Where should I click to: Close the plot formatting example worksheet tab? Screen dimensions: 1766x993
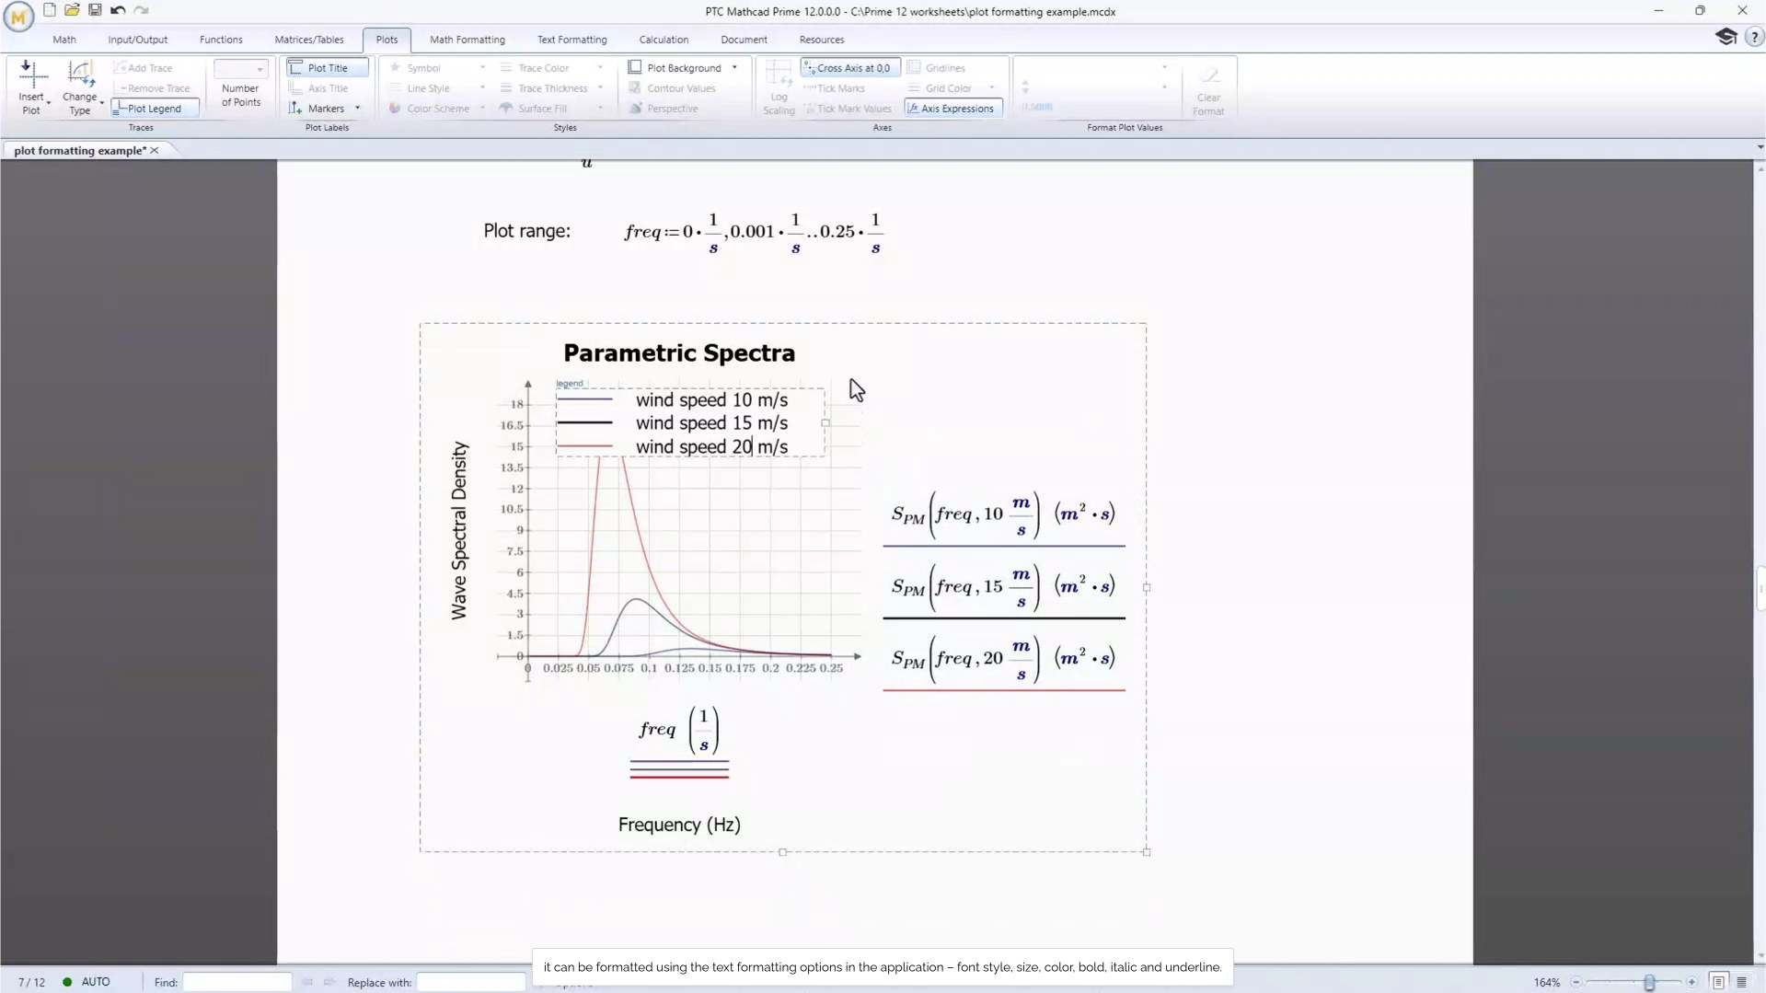pos(155,150)
